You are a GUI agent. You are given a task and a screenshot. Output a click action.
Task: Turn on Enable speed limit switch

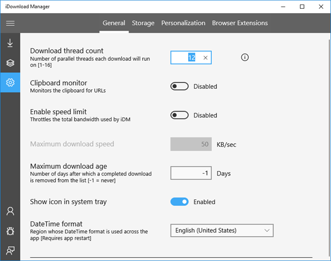[179, 115]
